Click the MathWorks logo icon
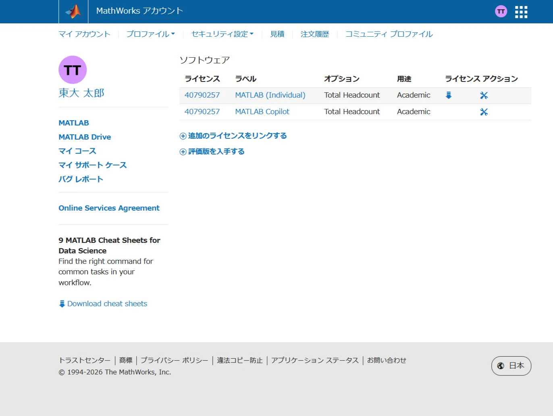553x416 pixels. [x=73, y=11]
